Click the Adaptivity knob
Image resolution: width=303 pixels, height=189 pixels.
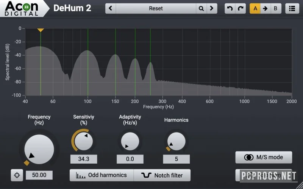click(x=130, y=141)
